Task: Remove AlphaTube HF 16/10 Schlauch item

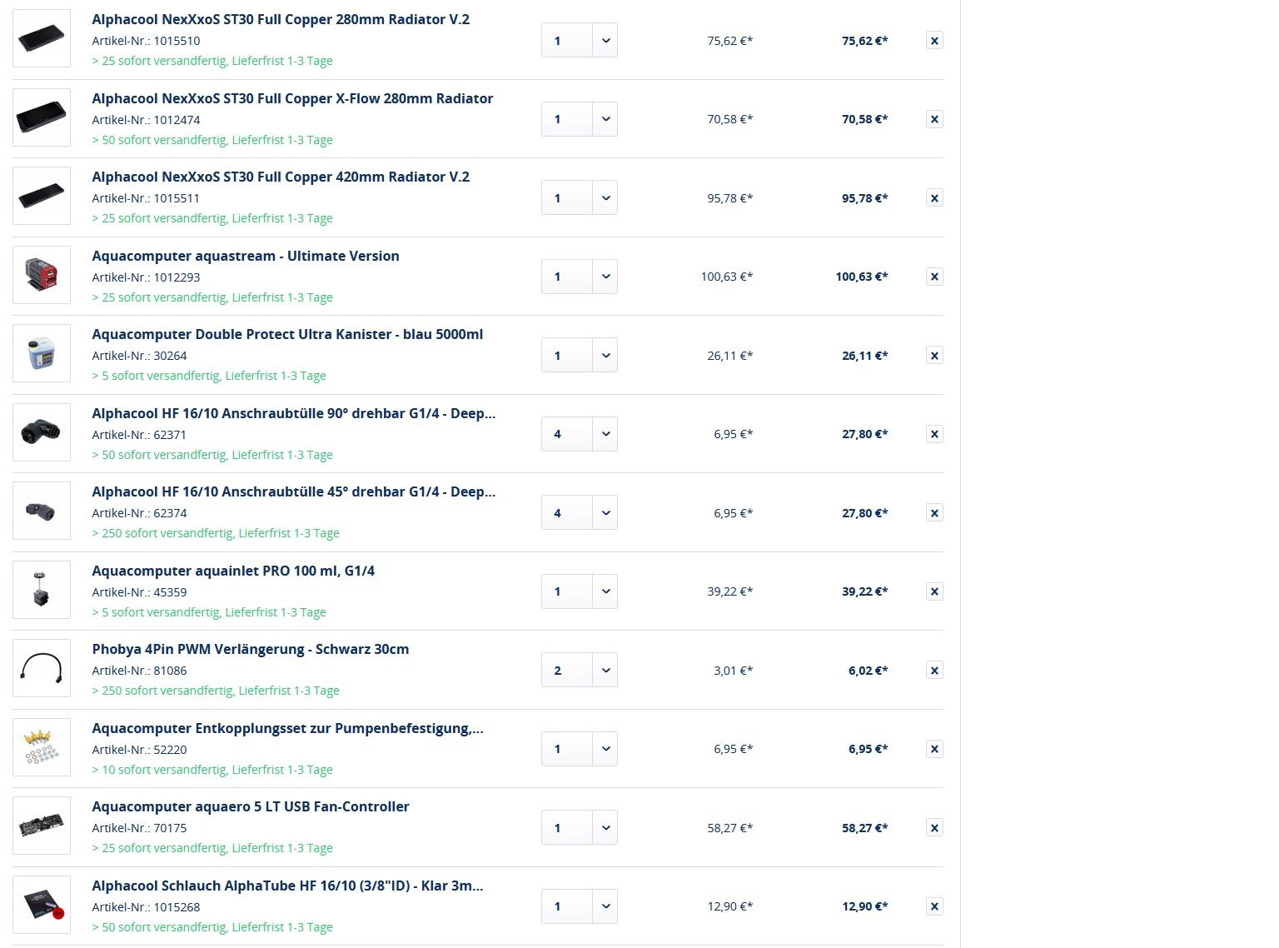Action: pyautogui.click(x=934, y=906)
